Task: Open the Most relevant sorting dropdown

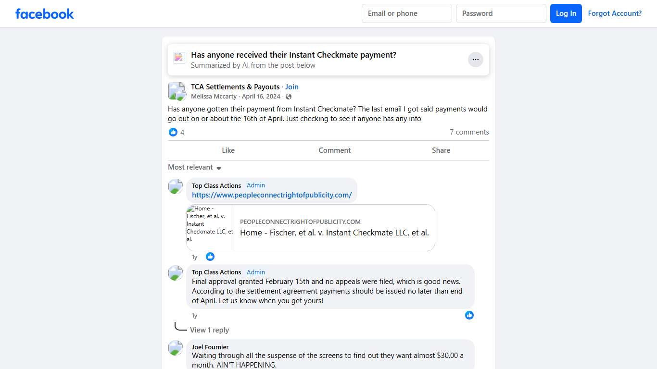Action: pyautogui.click(x=190, y=167)
